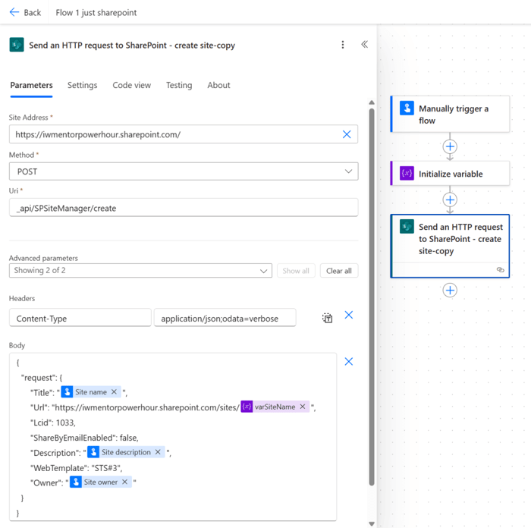
Task: Click the Initialize variable purple icon
Action: [x=407, y=174]
